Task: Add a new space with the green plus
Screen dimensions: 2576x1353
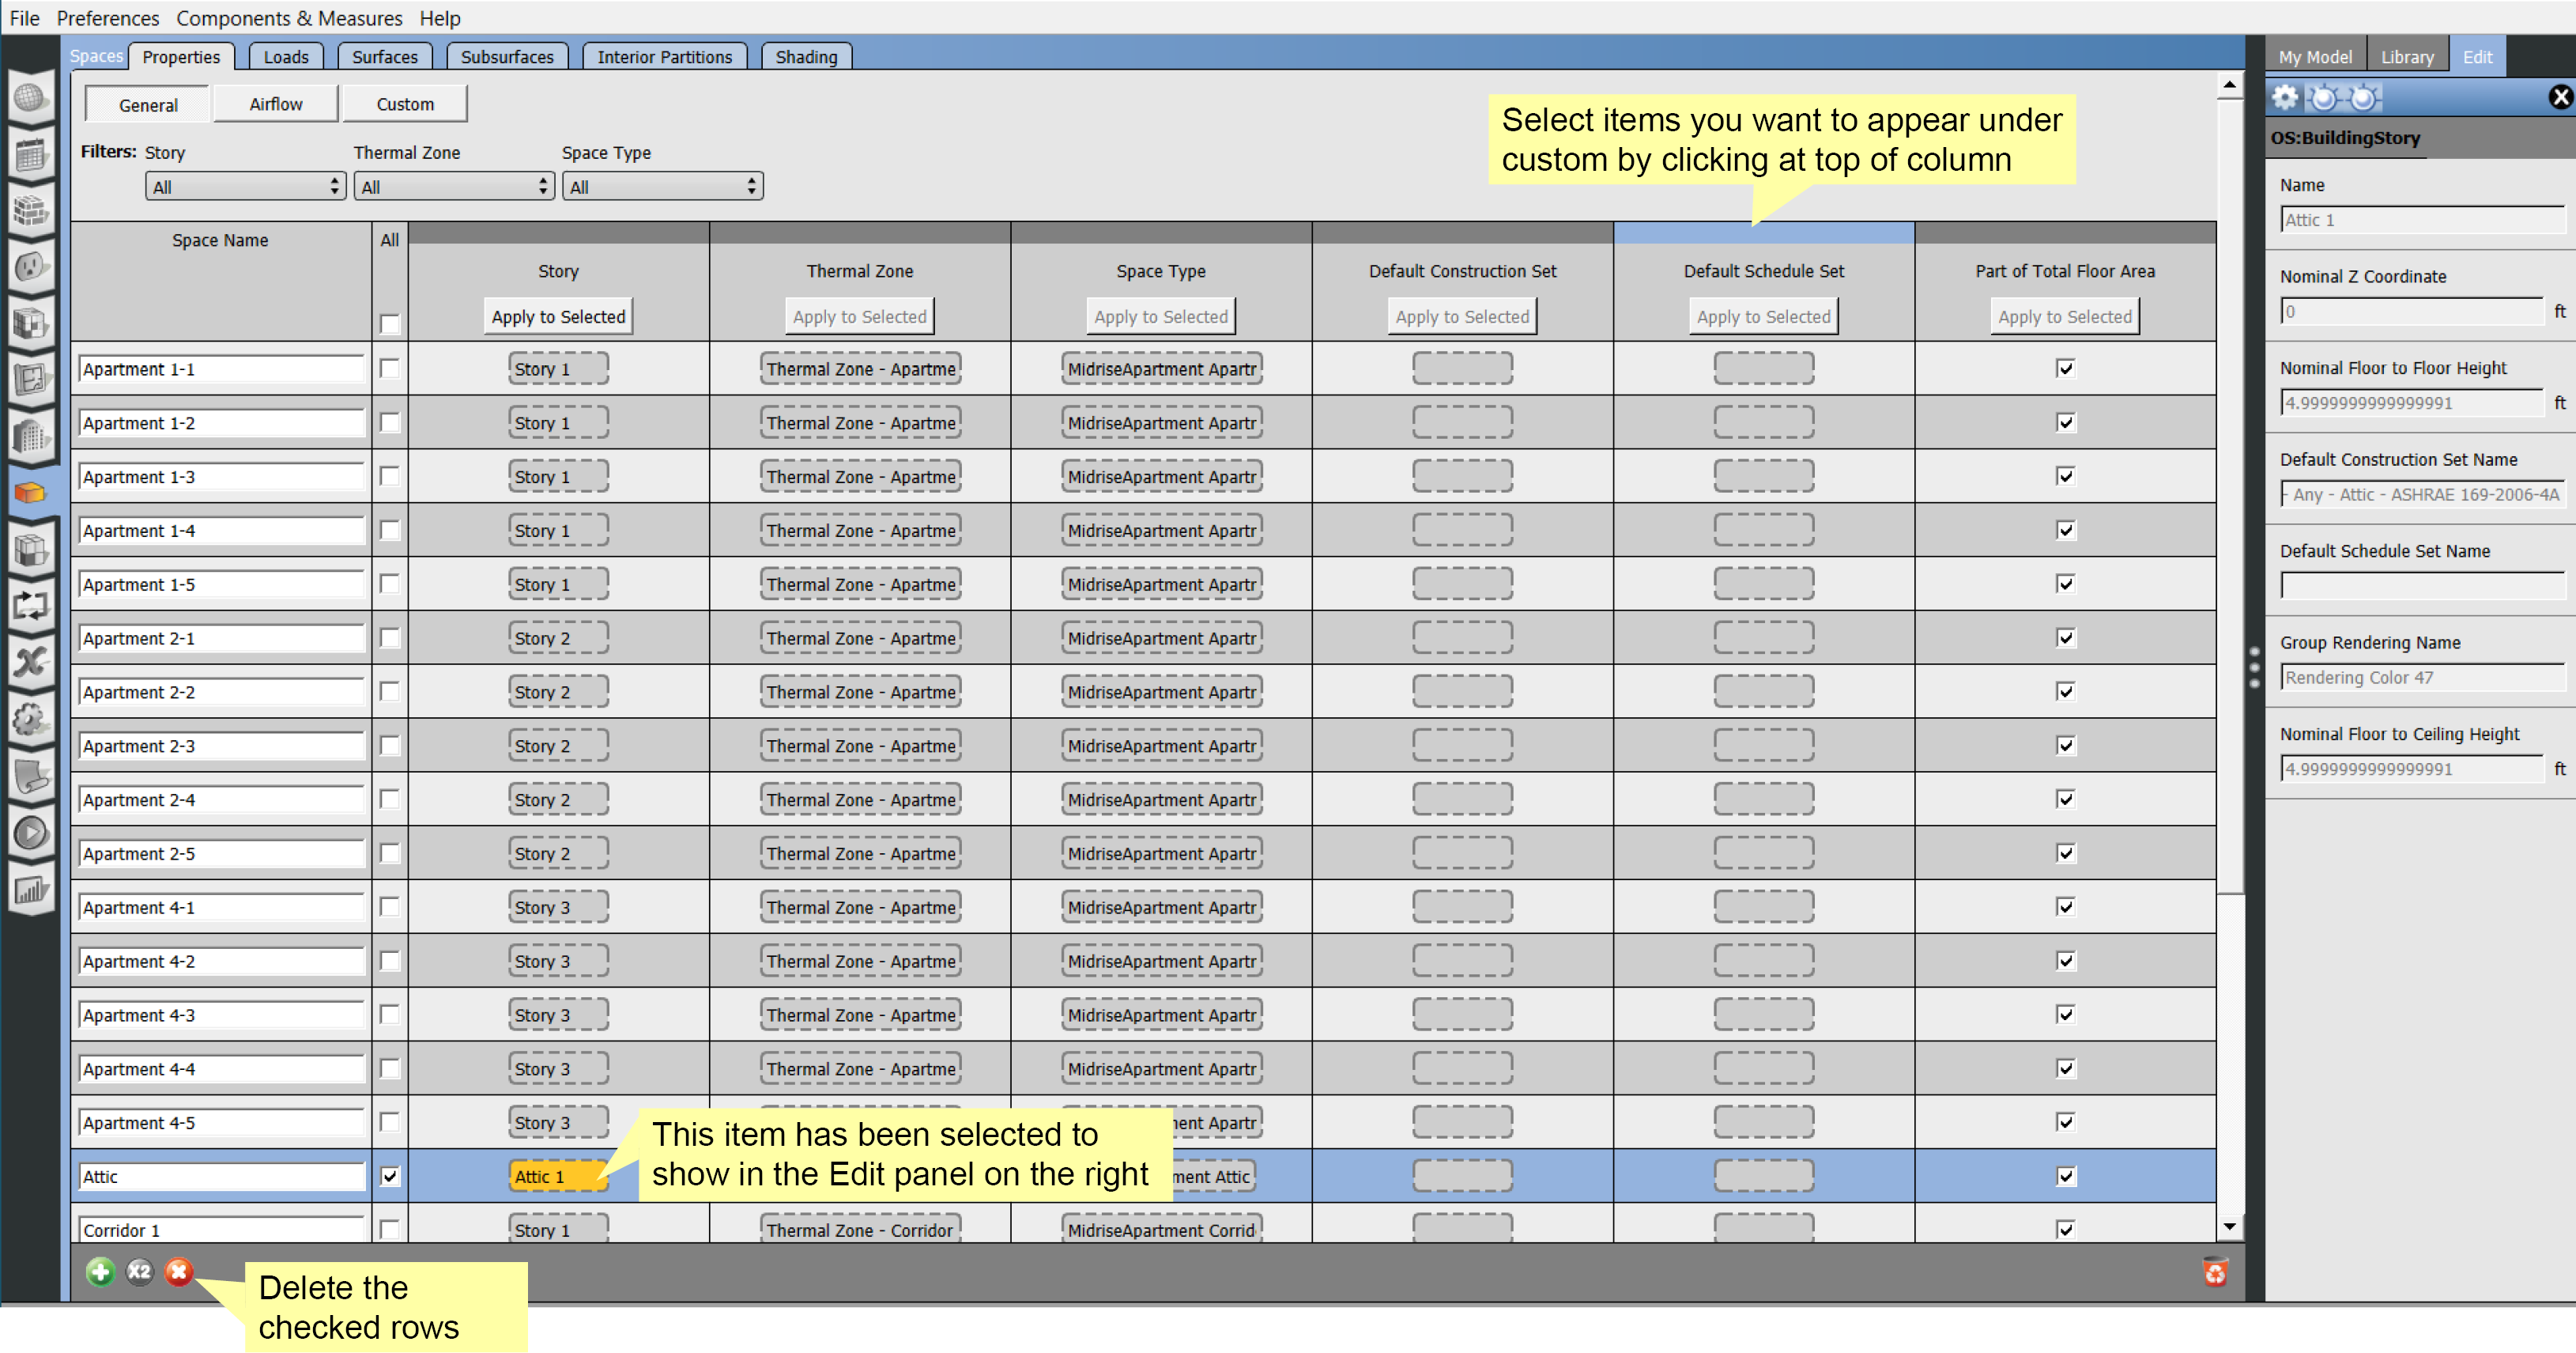Action: pyautogui.click(x=100, y=1272)
